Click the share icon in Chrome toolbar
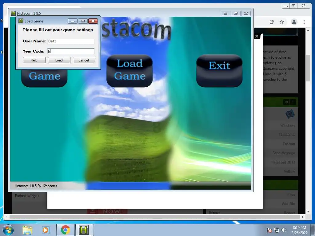 (272, 22)
